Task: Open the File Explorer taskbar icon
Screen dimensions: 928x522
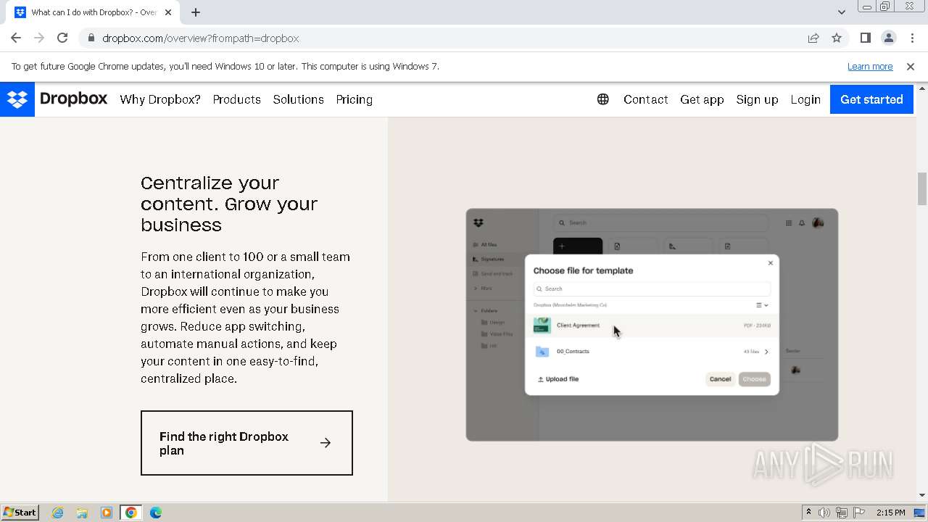Action: point(82,513)
